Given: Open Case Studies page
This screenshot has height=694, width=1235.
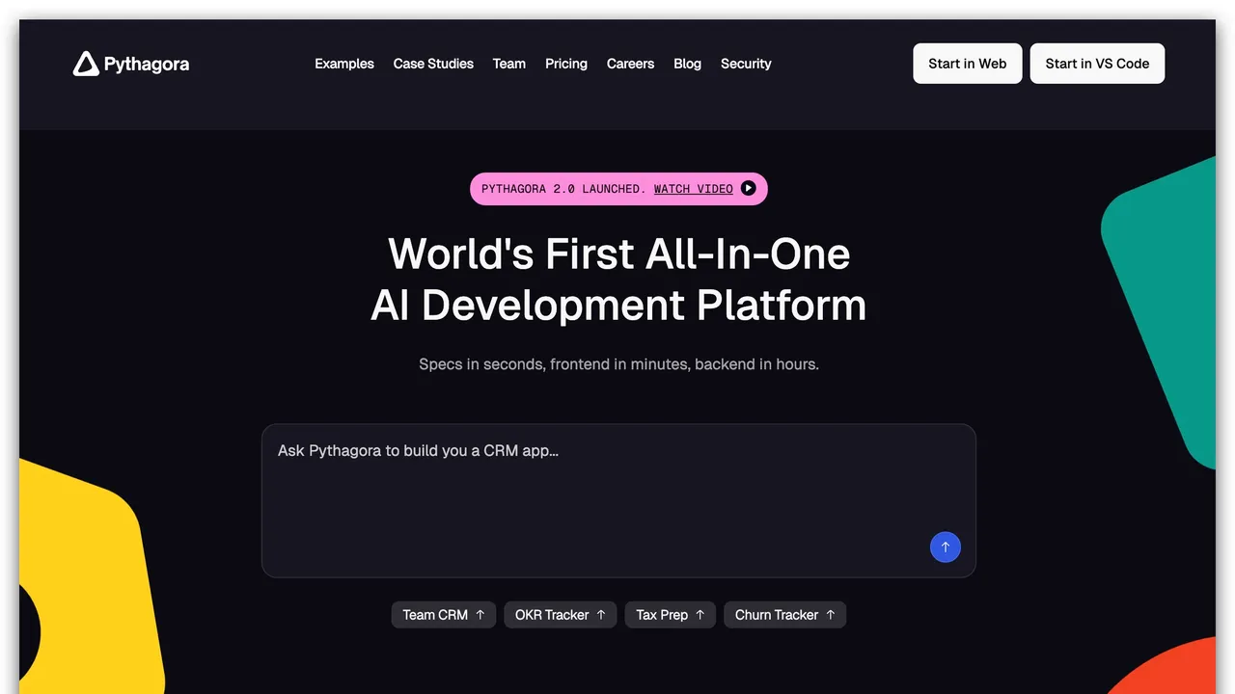Looking at the screenshot, I should (433, 64).
